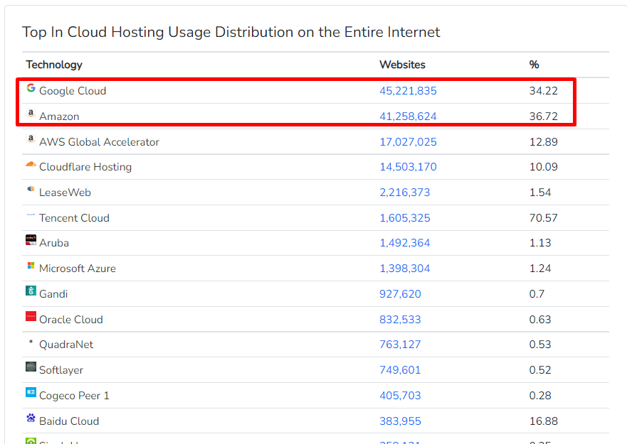Viewport: 627px width, 444px height.
Task: Open the 14,503,170 websites link
Action: click(408, 167)
